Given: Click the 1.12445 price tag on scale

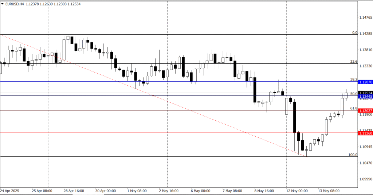Looking at the screenshot, I should click(x=365, y=97).
